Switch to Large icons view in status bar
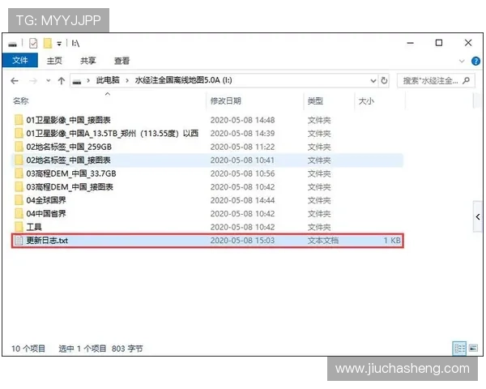The height and width of the screenshot is (389, 486). pos(473,348)
